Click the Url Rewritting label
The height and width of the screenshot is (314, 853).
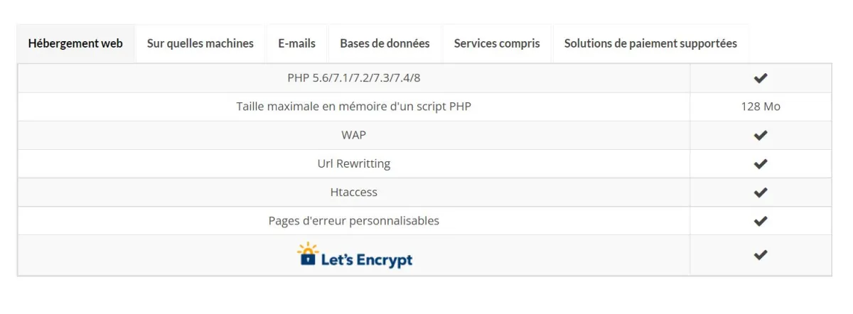tap(353, 164)
